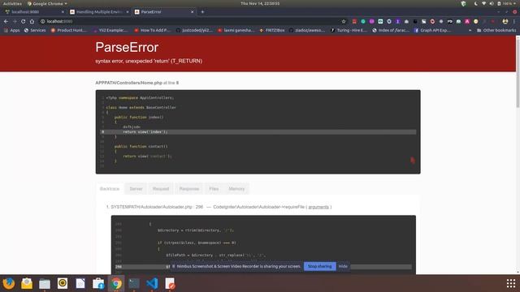This screenshot has width=520, height=292.
Task: Open Ubuntu Software from the dock
Action: point(98,283)
